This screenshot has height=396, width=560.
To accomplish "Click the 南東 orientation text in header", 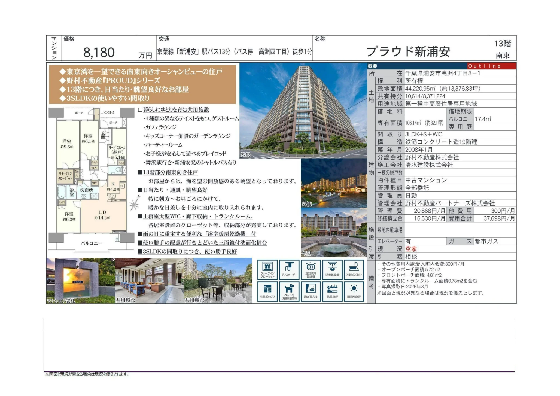I will coord(503,55).
